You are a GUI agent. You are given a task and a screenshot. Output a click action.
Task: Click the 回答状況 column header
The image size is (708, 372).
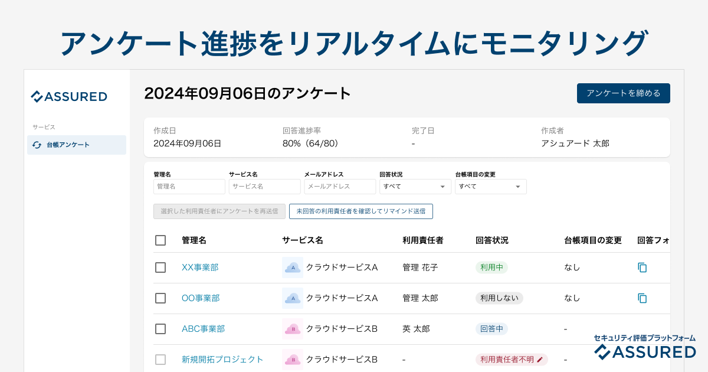[x=492, y=240]
